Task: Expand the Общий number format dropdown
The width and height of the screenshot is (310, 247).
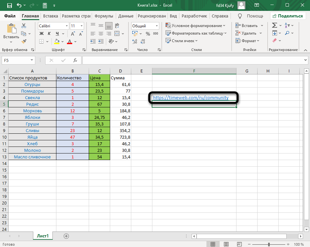Action: coord(157,26)
